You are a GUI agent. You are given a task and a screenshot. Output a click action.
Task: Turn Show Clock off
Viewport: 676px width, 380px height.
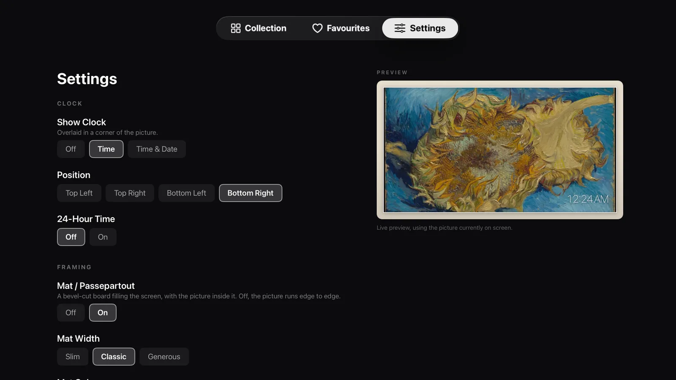click(x=71, y=149)
